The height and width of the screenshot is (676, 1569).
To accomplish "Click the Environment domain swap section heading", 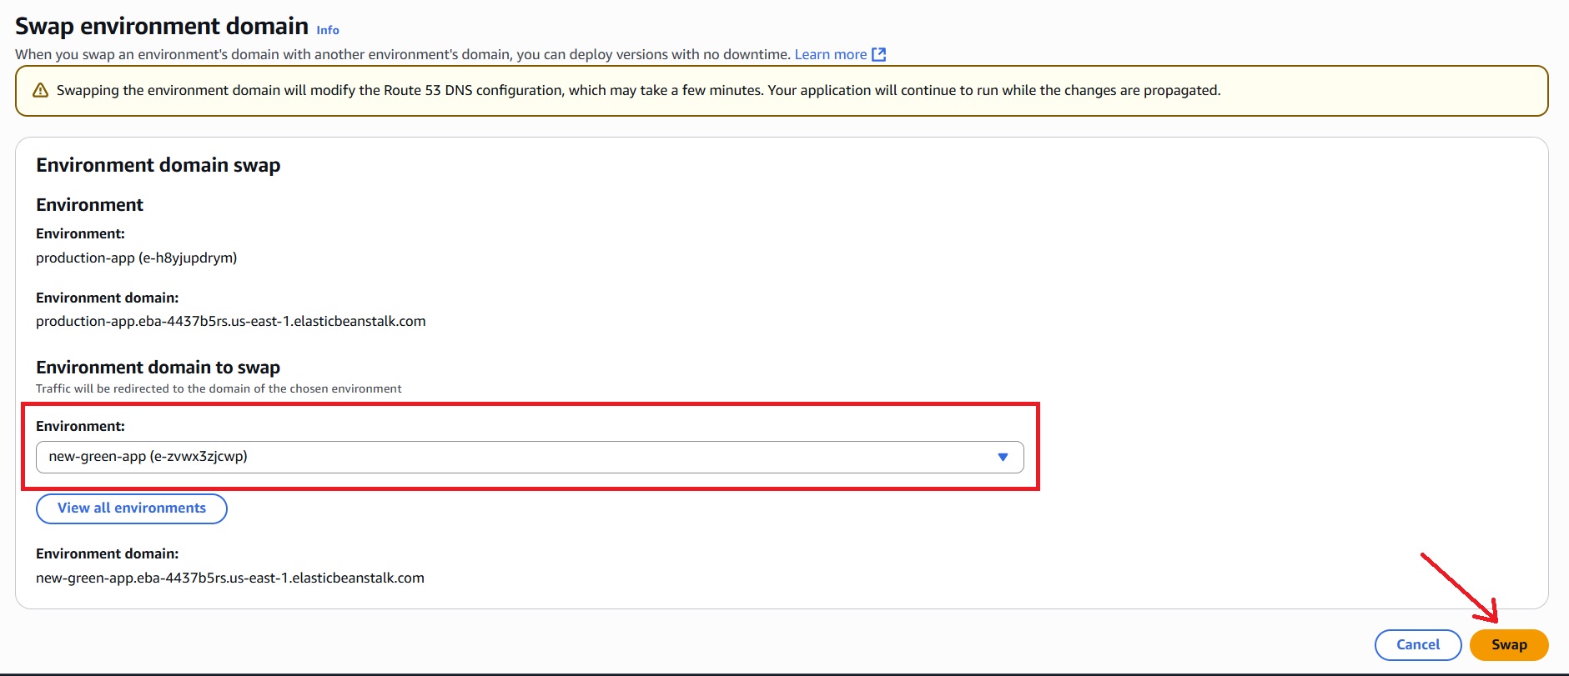I will coord(158,165).
